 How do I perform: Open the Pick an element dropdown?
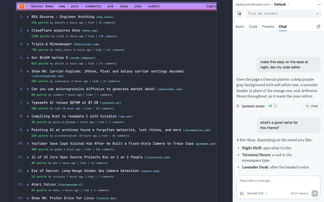283,13
